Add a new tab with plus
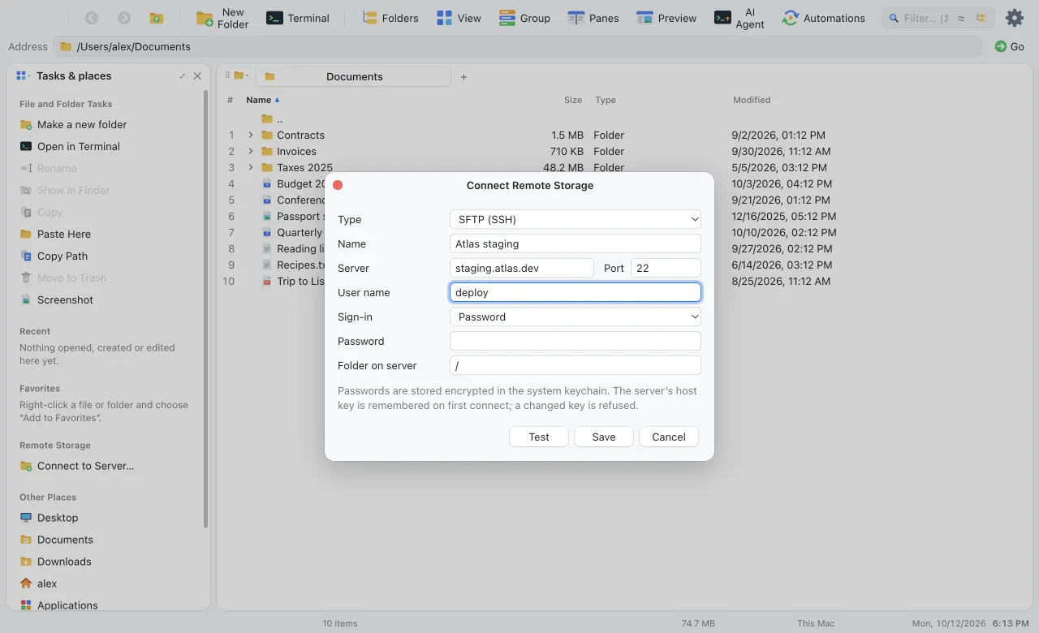 (464, 77)
